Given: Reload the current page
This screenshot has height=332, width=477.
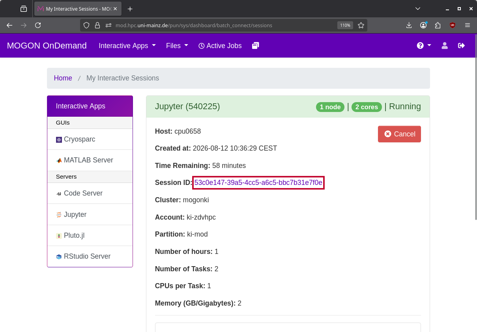Looking at the screenshot, I should pos(38,25).
